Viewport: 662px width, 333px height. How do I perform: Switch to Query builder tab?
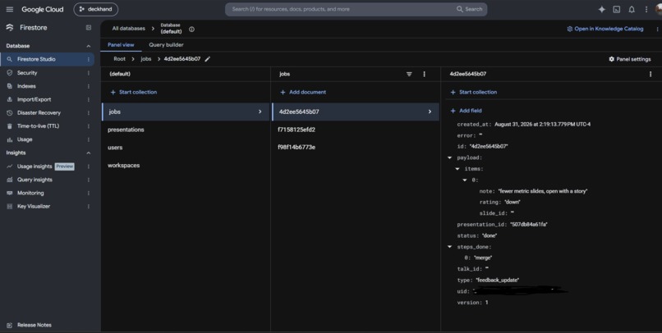tap(166, 44)
